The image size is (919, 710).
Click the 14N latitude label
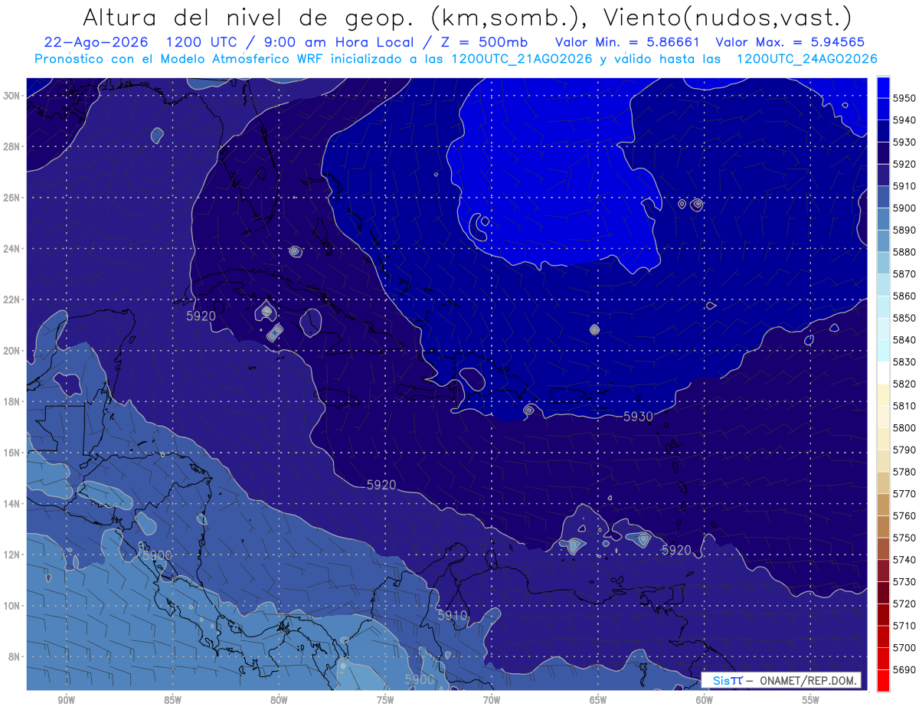[11, 504]
